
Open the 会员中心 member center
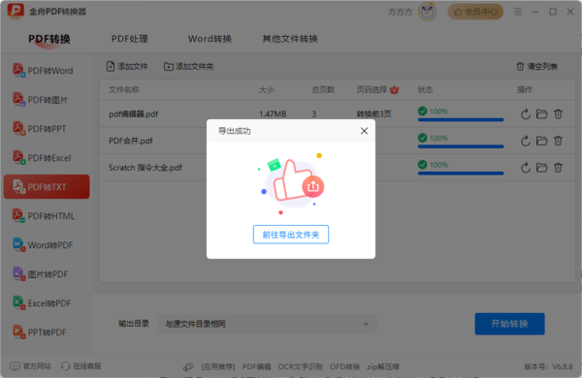(475, 12)
